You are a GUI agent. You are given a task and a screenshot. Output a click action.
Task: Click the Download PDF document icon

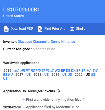pyautogui.click(x=6, y=29)
